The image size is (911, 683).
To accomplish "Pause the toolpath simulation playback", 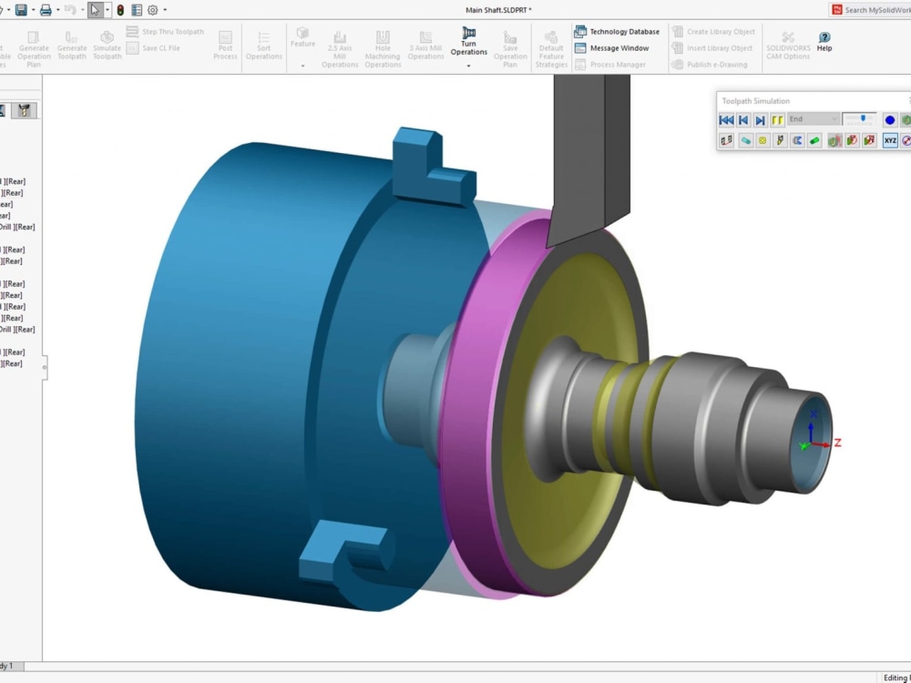I will pos(778,119).
